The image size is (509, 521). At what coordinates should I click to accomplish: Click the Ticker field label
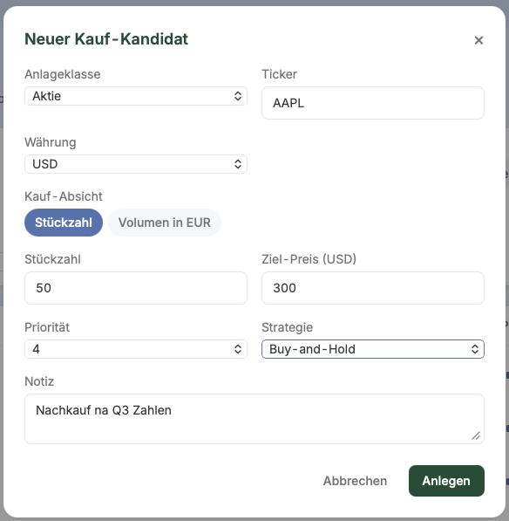(279, 74)
